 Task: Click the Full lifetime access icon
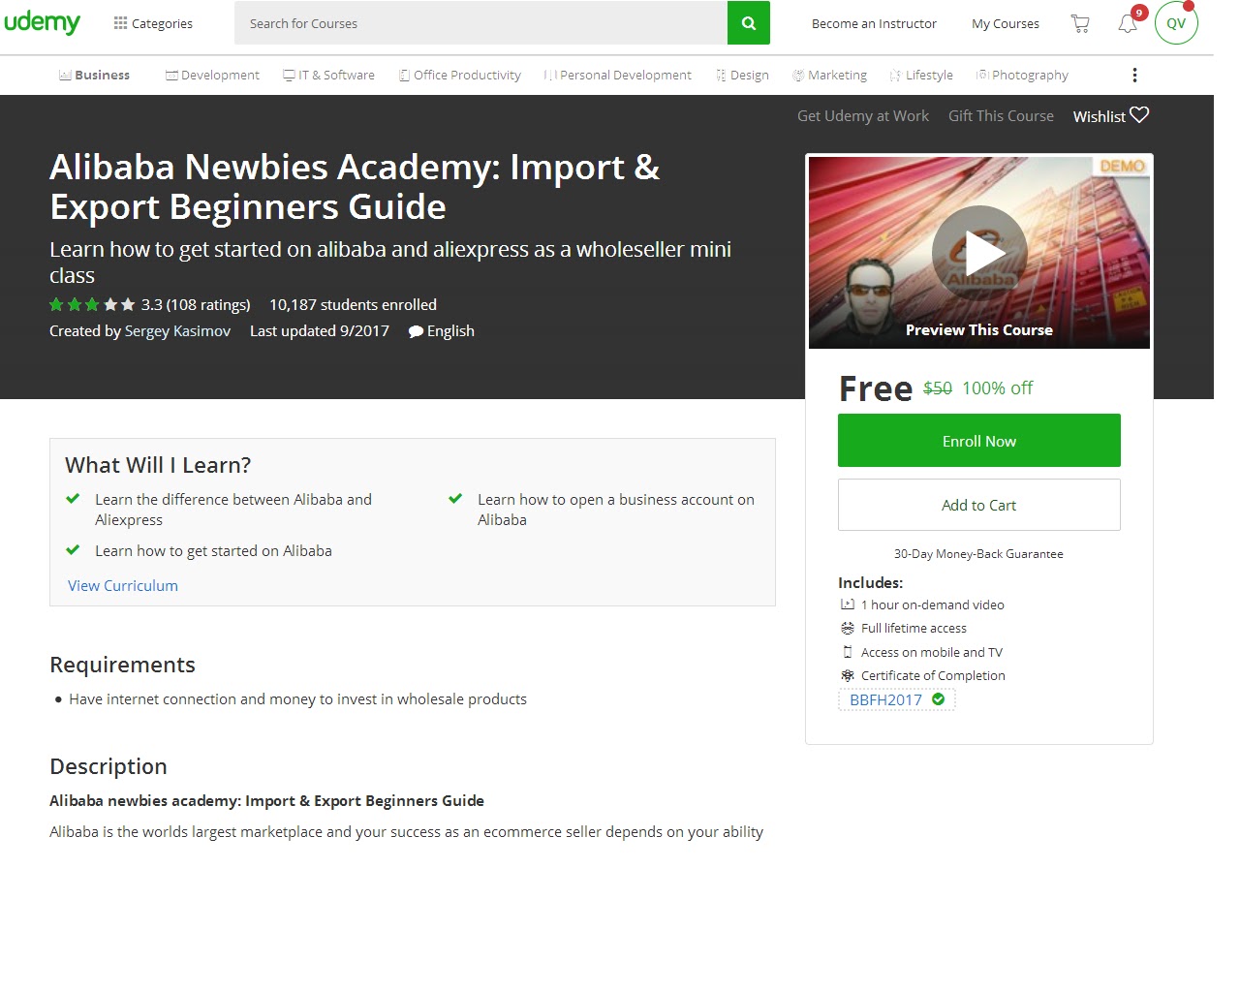[848, 628]
